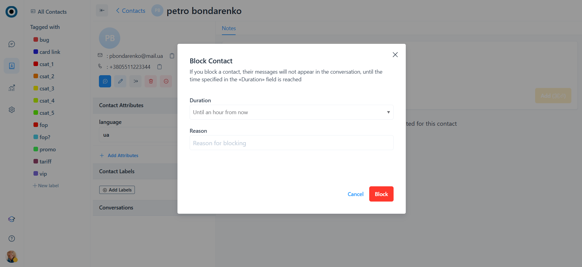Image resolution: width=582 pixels, height=267 pixels.
Task: Open Reports chart icon
Action: (12, 88)
